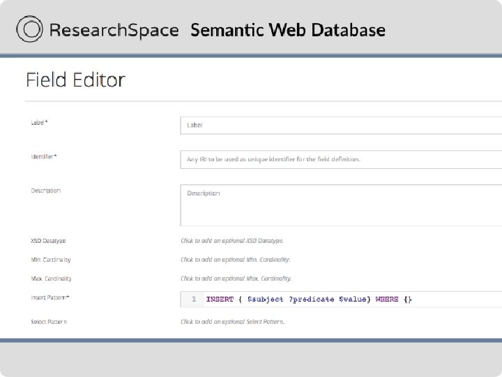Focus the Identifier IRI input field
The height and width of the screenshot is (377, 502).
coord(340,159)
